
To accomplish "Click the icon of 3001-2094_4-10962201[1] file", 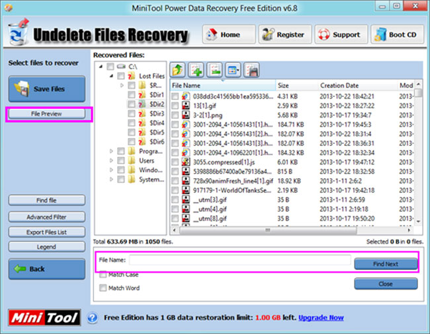I will click(x=186, y=152).
